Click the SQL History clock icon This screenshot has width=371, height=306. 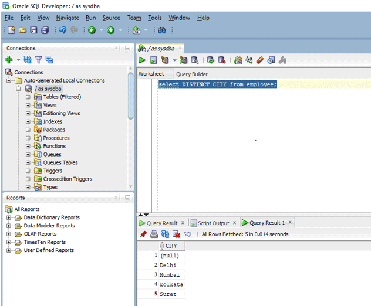click(271, 60)
